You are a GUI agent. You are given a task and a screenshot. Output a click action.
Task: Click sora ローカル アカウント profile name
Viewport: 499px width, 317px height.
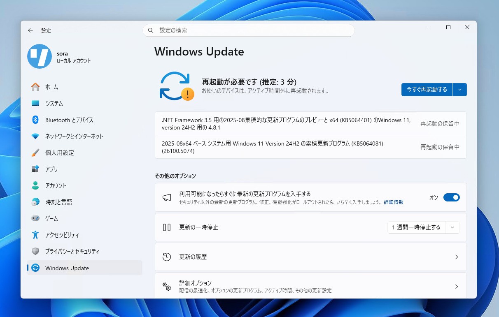(x=74, y=57)
